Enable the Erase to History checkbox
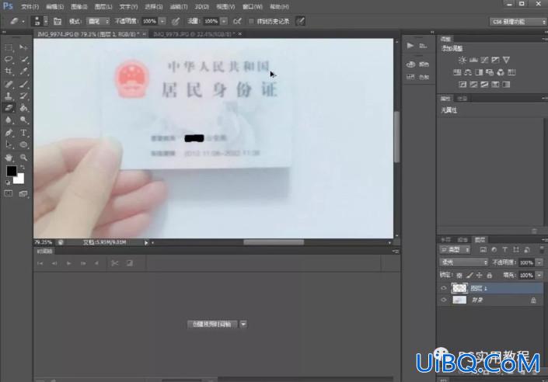Image resolution: width=548 pixels, height=382 pixels. pyautogui.click(x=251, y=21)
